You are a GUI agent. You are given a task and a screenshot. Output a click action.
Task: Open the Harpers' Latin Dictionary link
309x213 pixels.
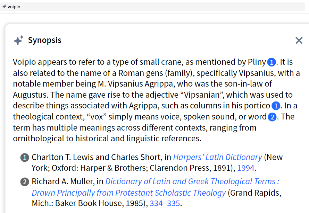pos(218,157)
